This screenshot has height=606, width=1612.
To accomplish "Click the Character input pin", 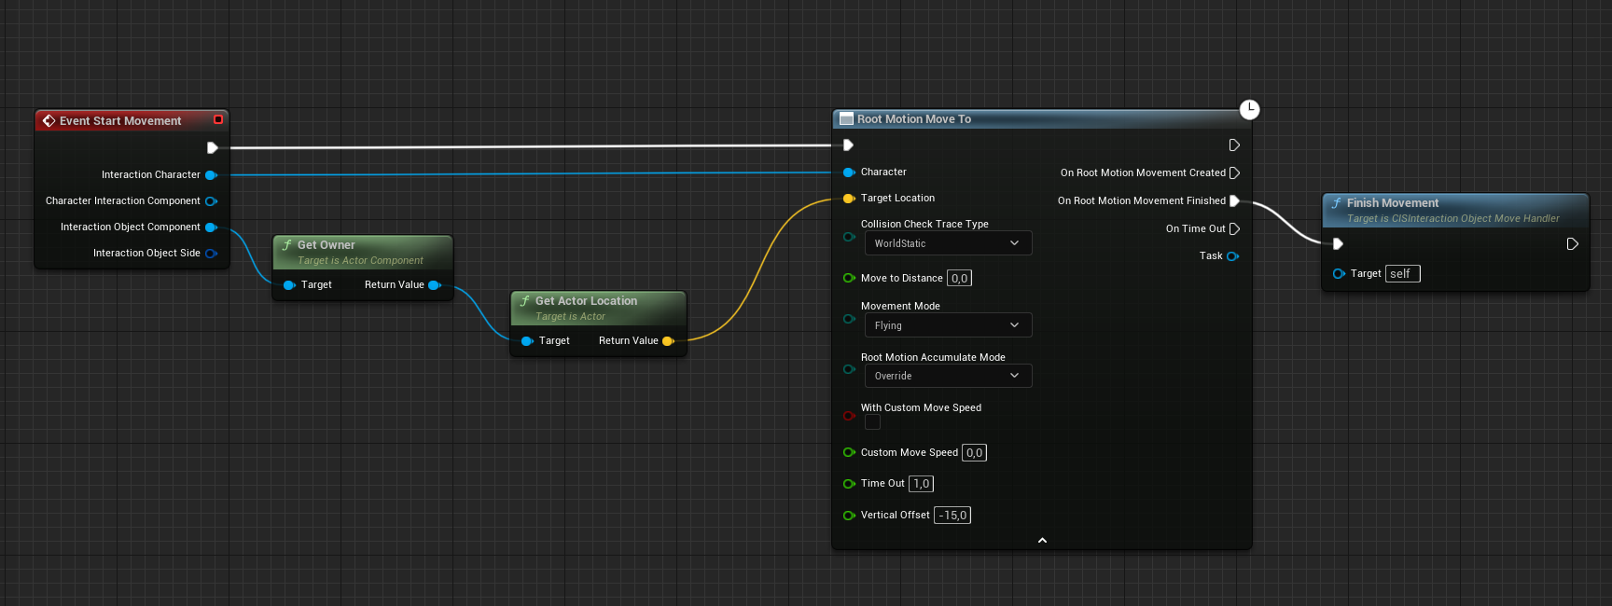I will coord(849,172).
